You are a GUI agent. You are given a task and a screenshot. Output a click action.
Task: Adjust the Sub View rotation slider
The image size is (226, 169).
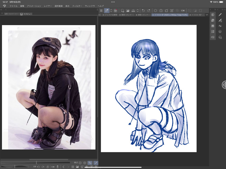14,167
